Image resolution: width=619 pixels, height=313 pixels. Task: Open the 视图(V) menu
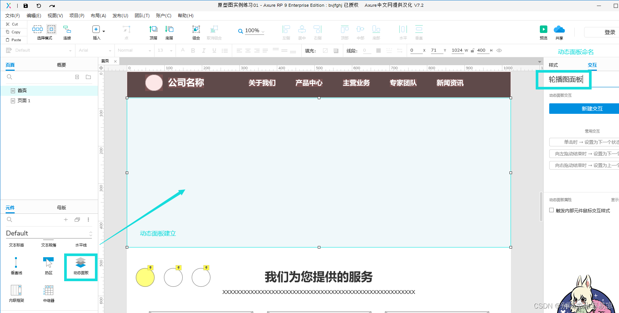(55, 16)
